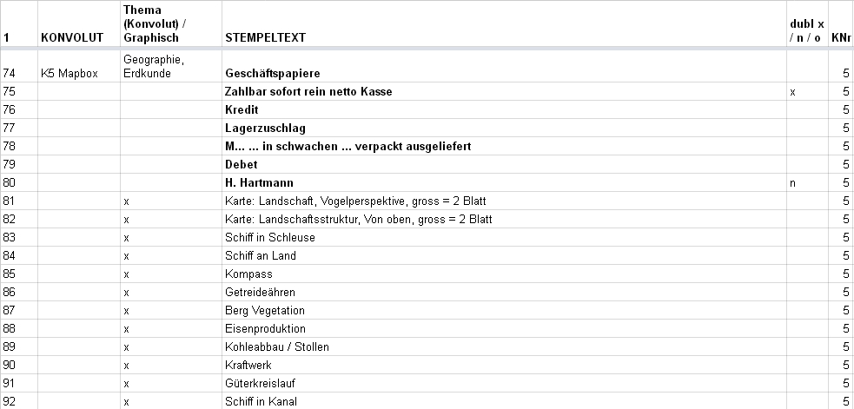Select the 'Kohleabbau / Stollen' cell
Viewport: 854px width, 409px height.
point(504,346)
